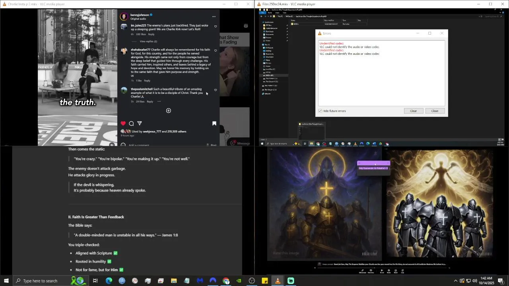Open Google Chrome from the taskbar
The image size is (509, 286).
(226, 281)
